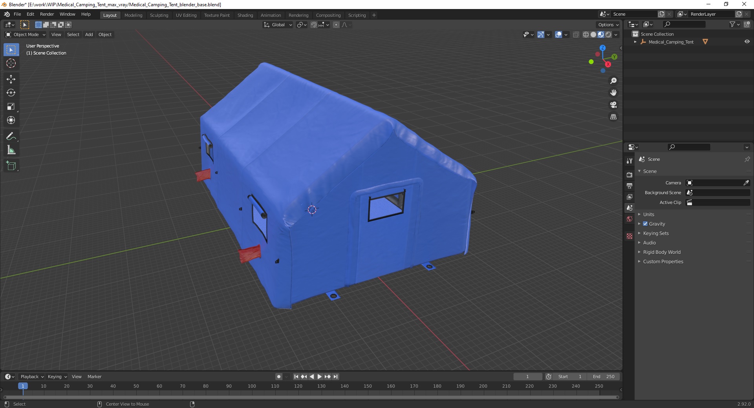Open the View Layer properties tab
This screenshot has height=408, width=754.
click(630, 197)
